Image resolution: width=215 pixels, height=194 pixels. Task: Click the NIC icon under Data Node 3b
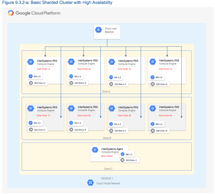pos(111,124)
